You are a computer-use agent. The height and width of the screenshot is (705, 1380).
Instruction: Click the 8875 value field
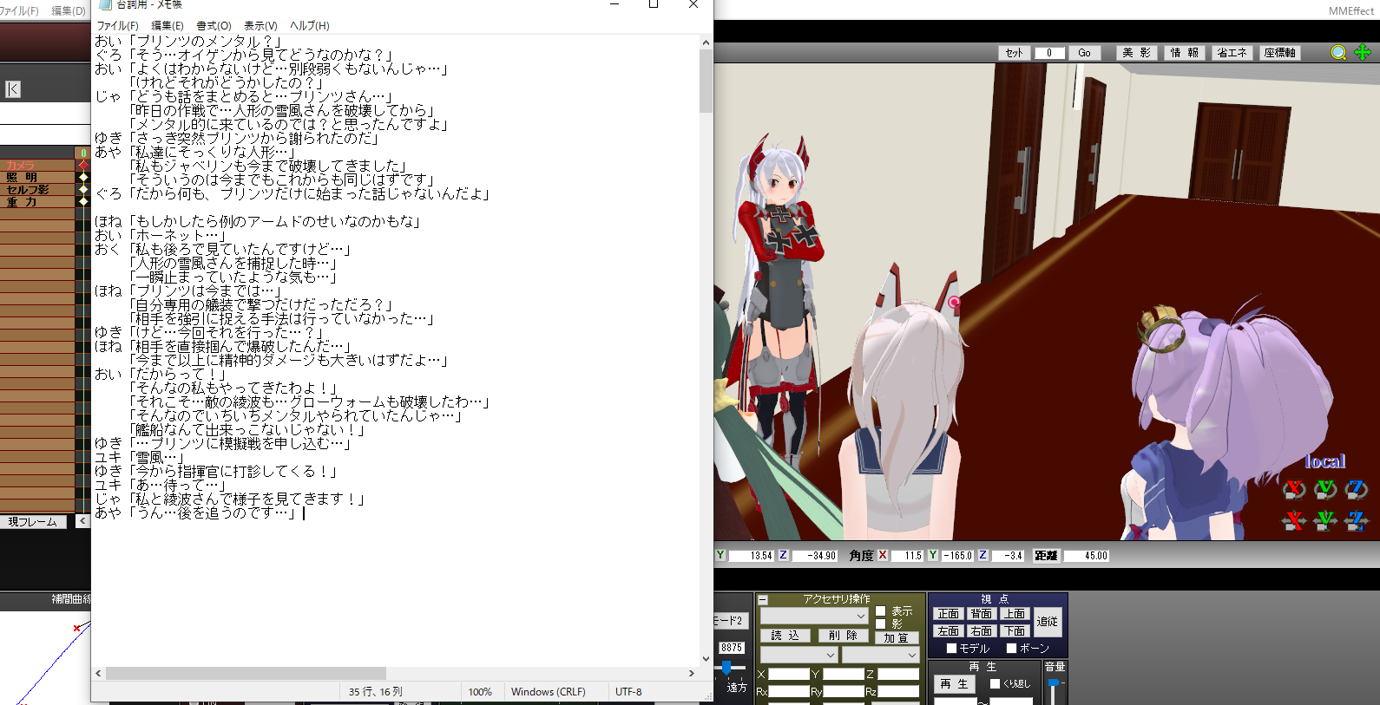coord(732,648)
